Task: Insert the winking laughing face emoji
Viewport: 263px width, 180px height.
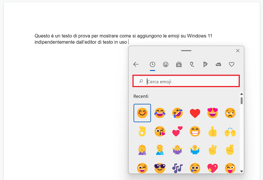Action: 142,168
